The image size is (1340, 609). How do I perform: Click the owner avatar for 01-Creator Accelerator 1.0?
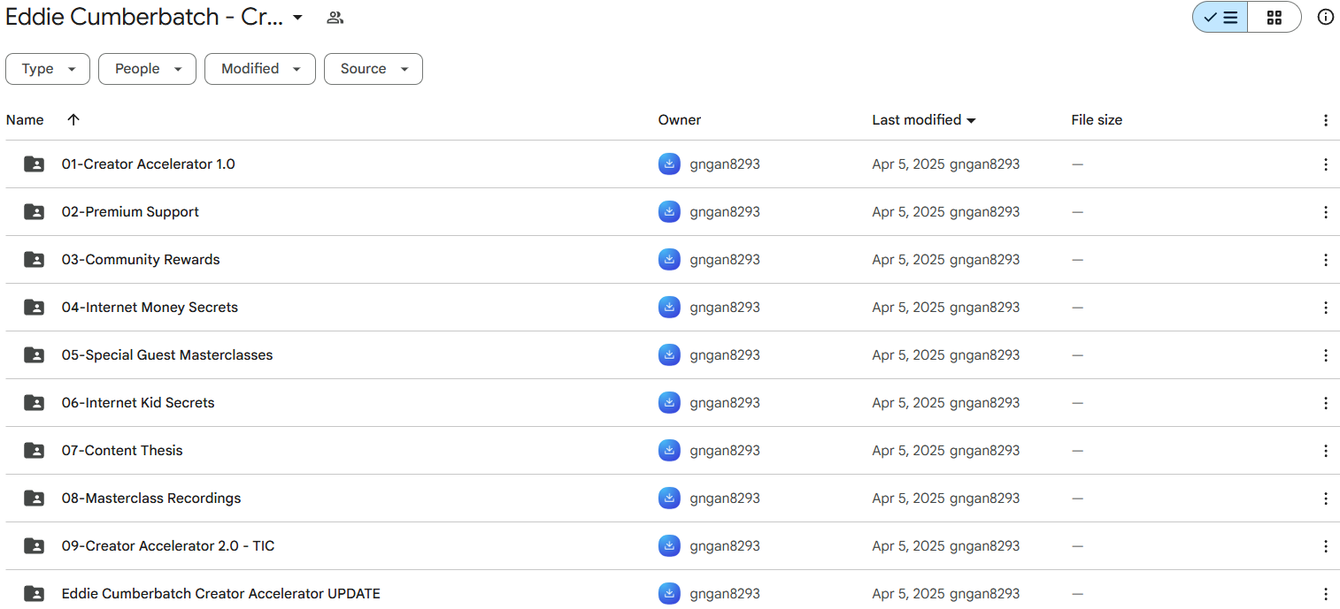click(669, 164)
